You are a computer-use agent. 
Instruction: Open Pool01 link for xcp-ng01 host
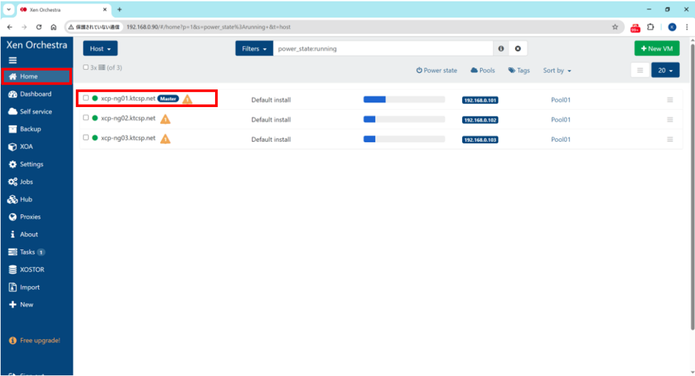click(x=561, y=100)
